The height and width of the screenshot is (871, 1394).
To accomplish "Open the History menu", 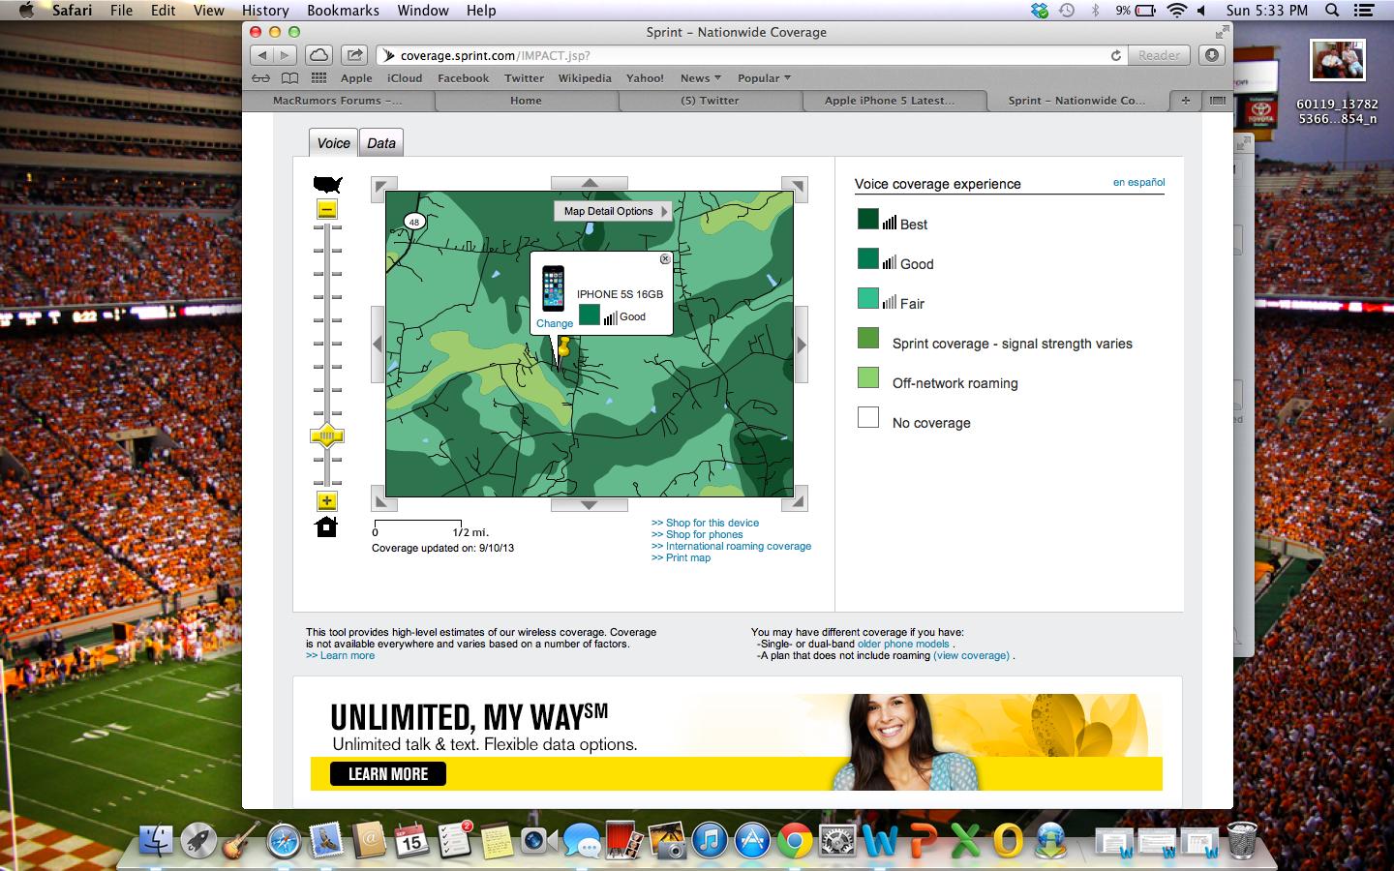I will click(x=265, y=11).
